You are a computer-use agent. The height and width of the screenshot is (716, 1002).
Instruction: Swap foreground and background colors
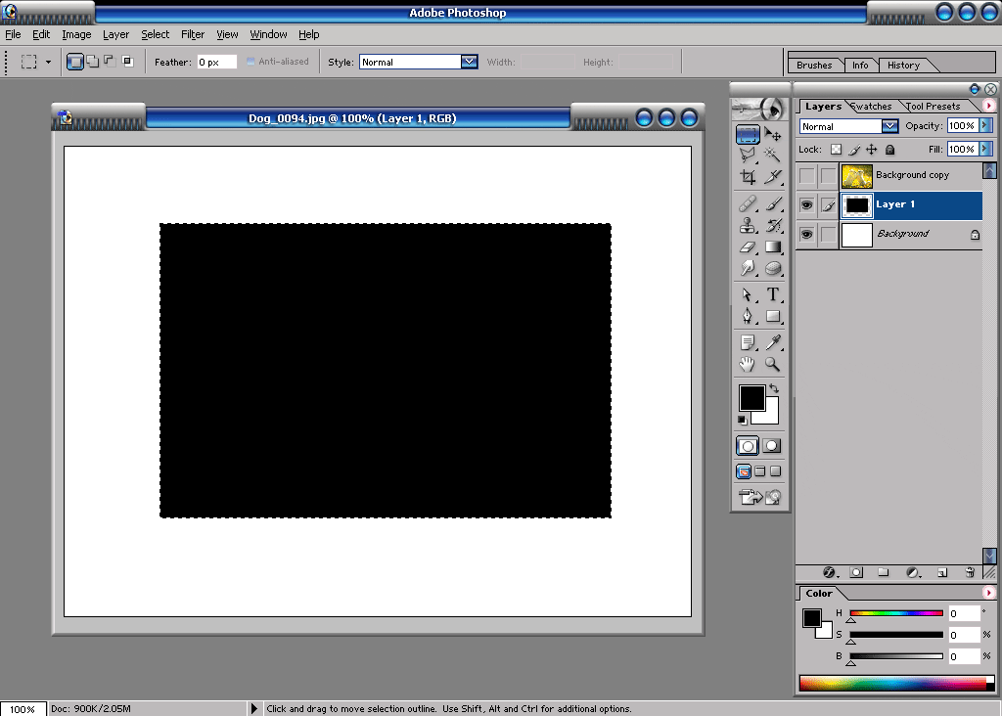[774, 388]
